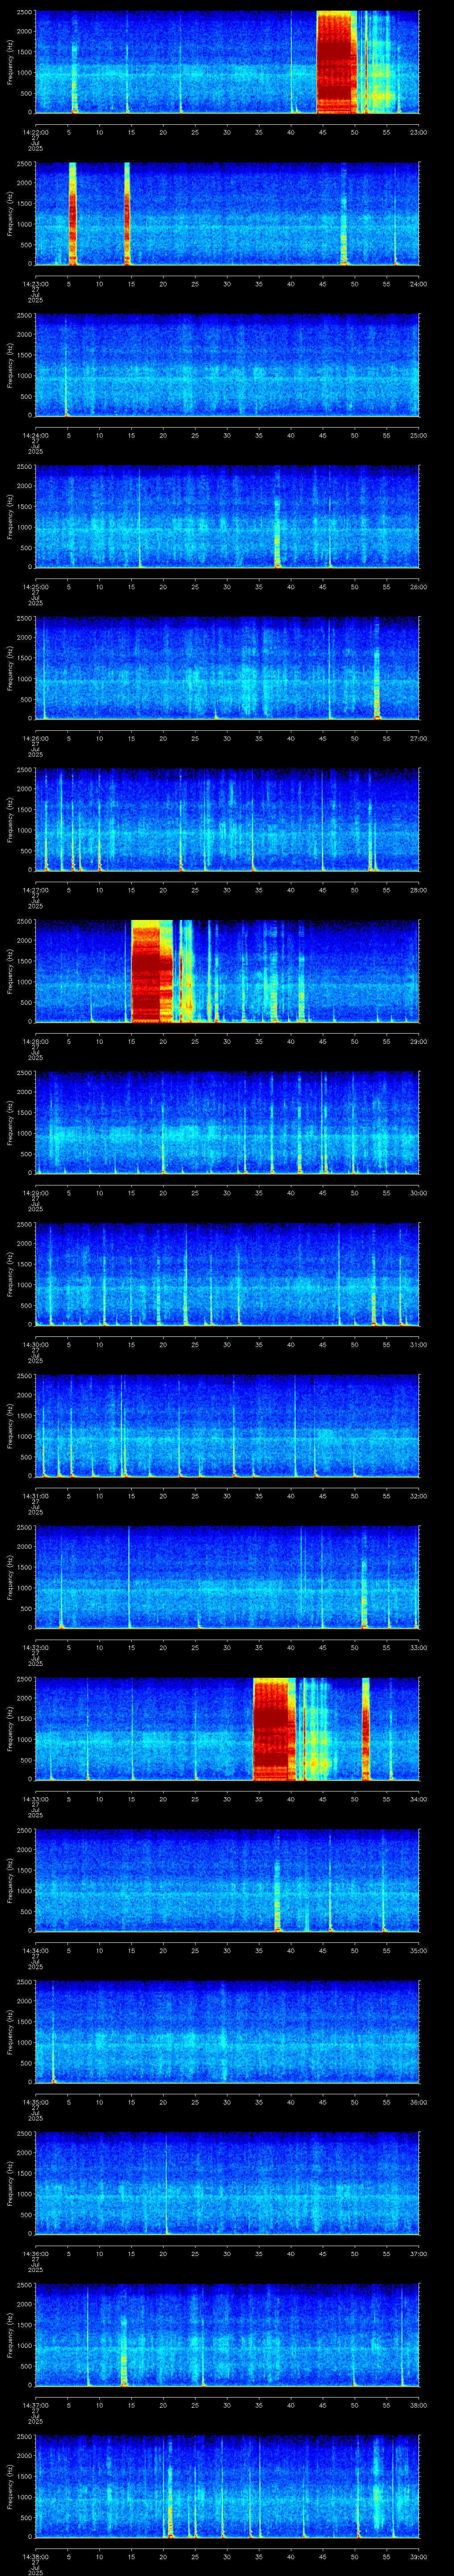The width and height of the screenshot is (454, 2576).
Task: Select the spectrogram panel starting at 14:24:00
Action: [x=227, y=365]
